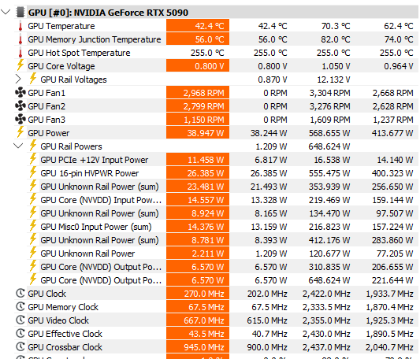
Task: Click lightning icon beside GPU PCIe +12V Input Power
Action: point(33,159)
